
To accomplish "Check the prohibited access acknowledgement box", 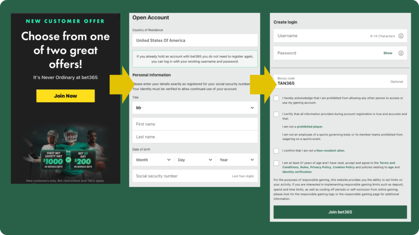I will 276,98.
